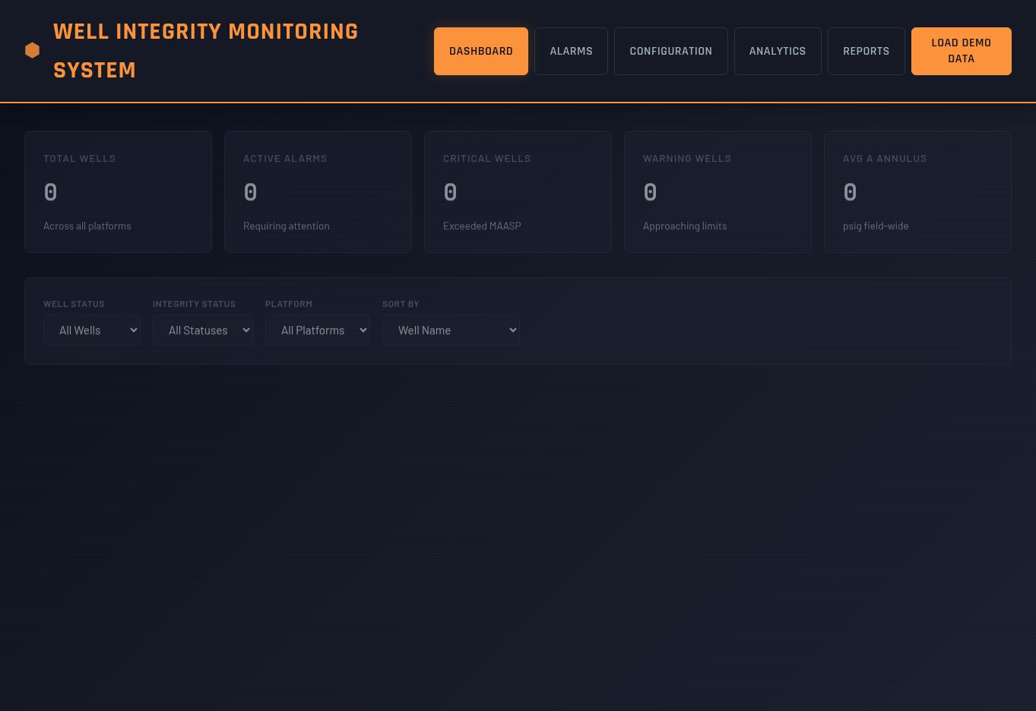Open the Integrity Status dropdown
Viewport: 1036px width, 711px height.
tap(203, 330)
